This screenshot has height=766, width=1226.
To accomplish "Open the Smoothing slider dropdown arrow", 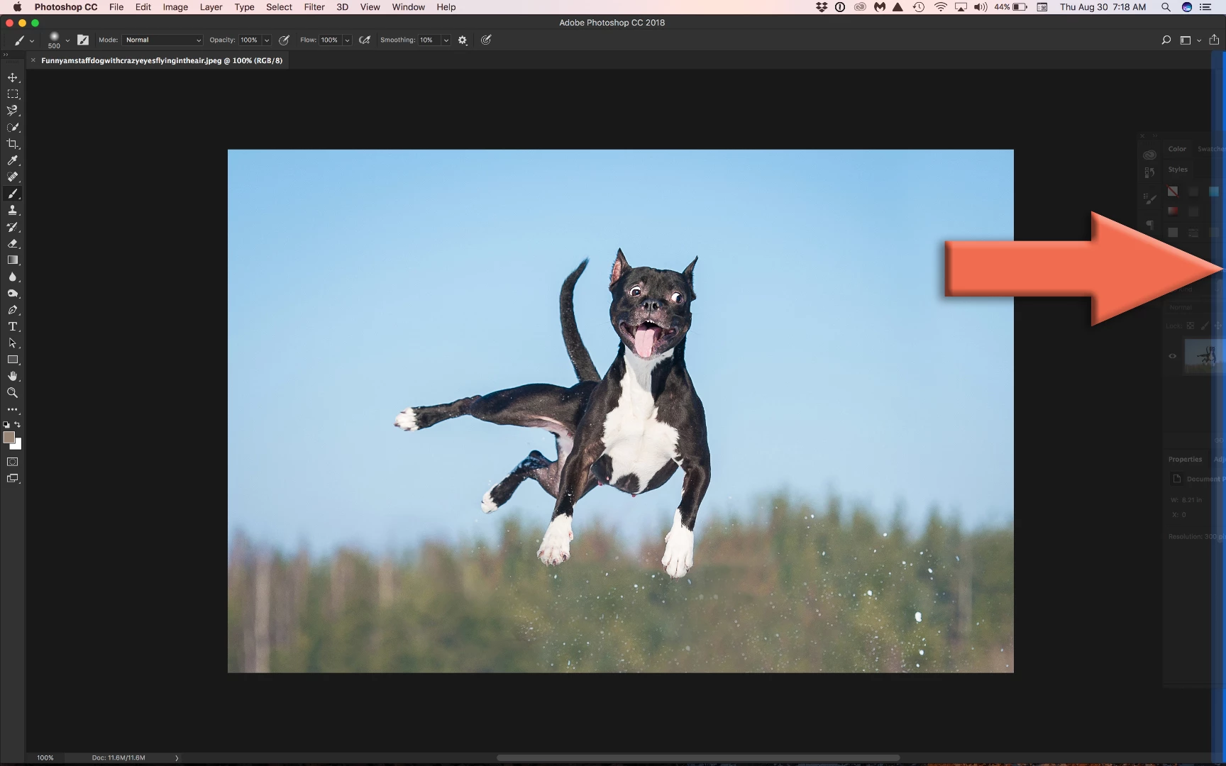I will pyautogui.click(x=446, y=40).
